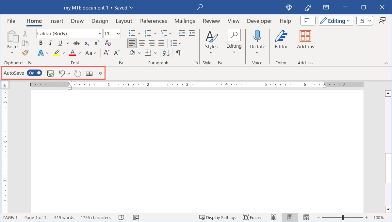Select the Strikethrough icon
The image size is (392, 222).
coord(76,43)
